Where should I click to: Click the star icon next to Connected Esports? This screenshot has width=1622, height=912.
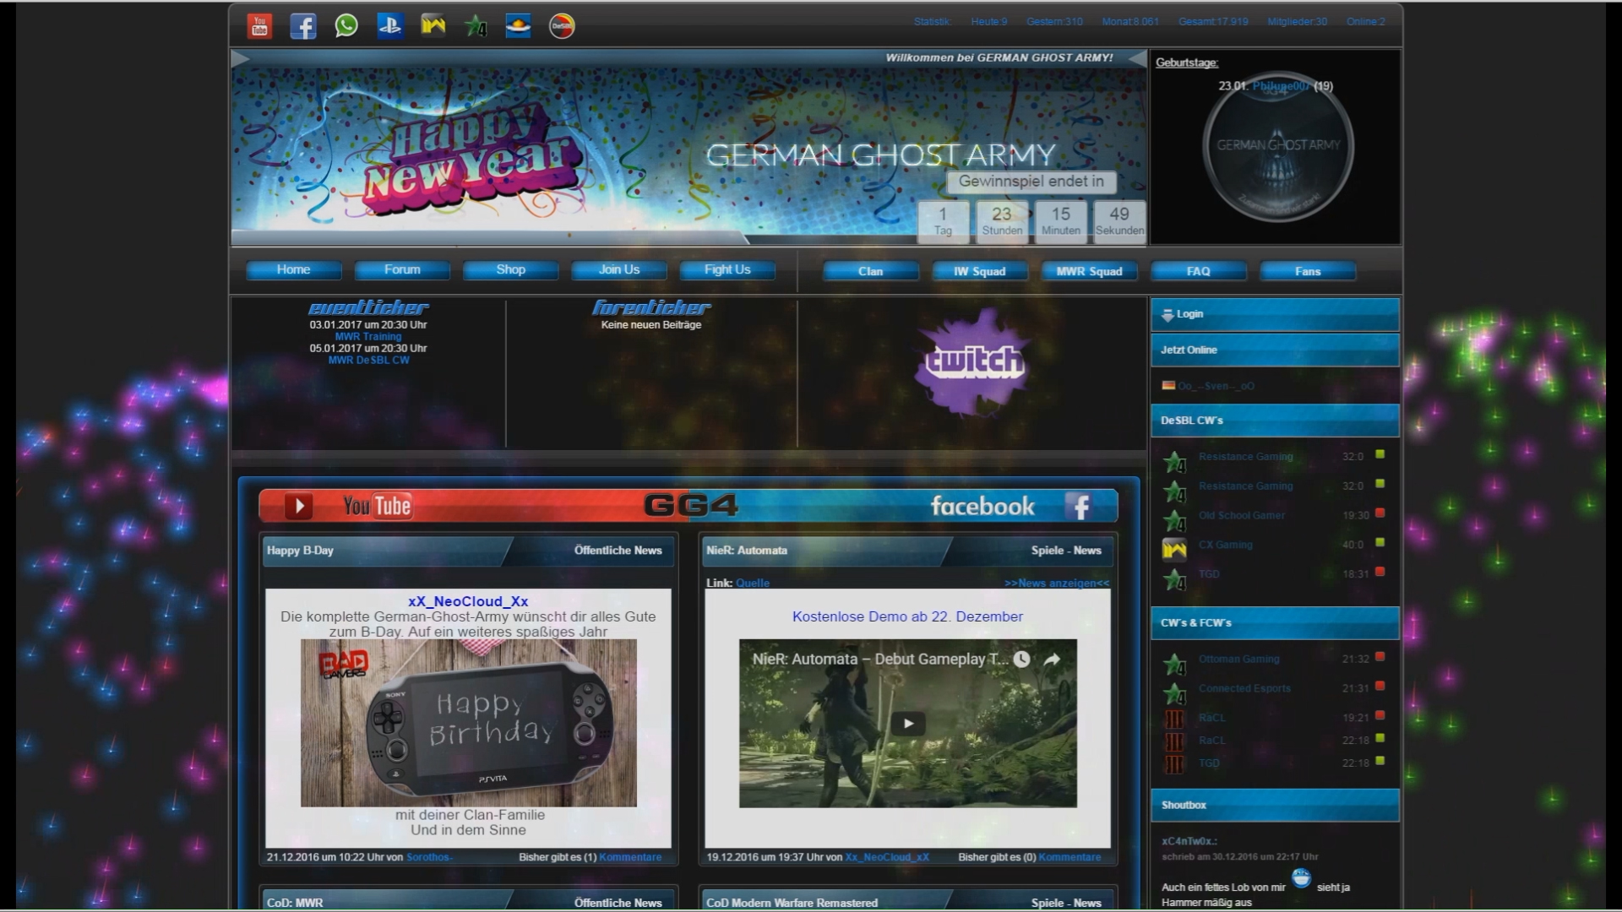[1174, 694]
